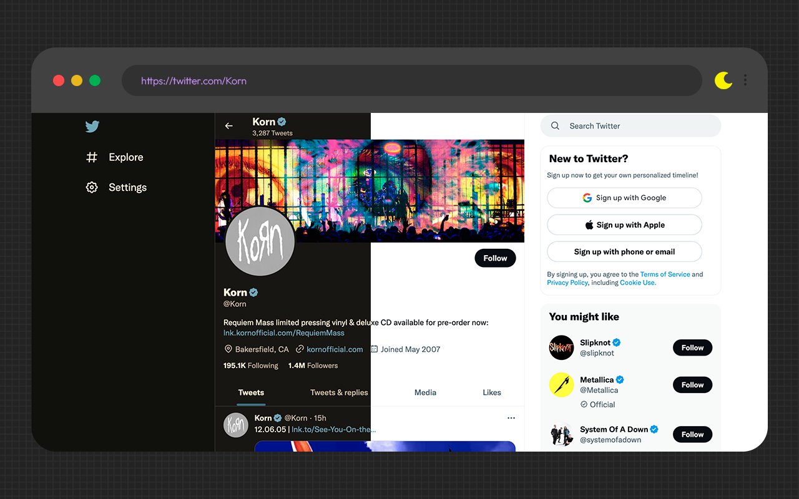
Task: Open the Privacy Policy link
Action: point(567,283)
